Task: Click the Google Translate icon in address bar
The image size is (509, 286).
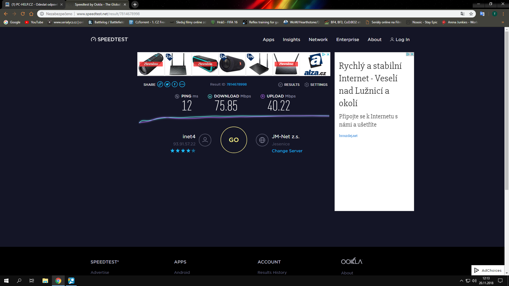Action: tap(463, 14)
